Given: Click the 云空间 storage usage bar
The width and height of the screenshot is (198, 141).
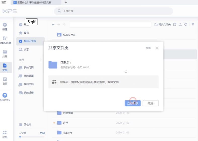Looking at the screenshot, I should (x=32, y=137).
